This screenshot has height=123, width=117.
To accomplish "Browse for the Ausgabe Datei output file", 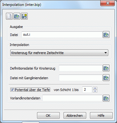I will 106,34.
